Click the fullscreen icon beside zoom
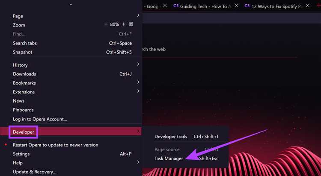321x176 pixels. [131, 24]
